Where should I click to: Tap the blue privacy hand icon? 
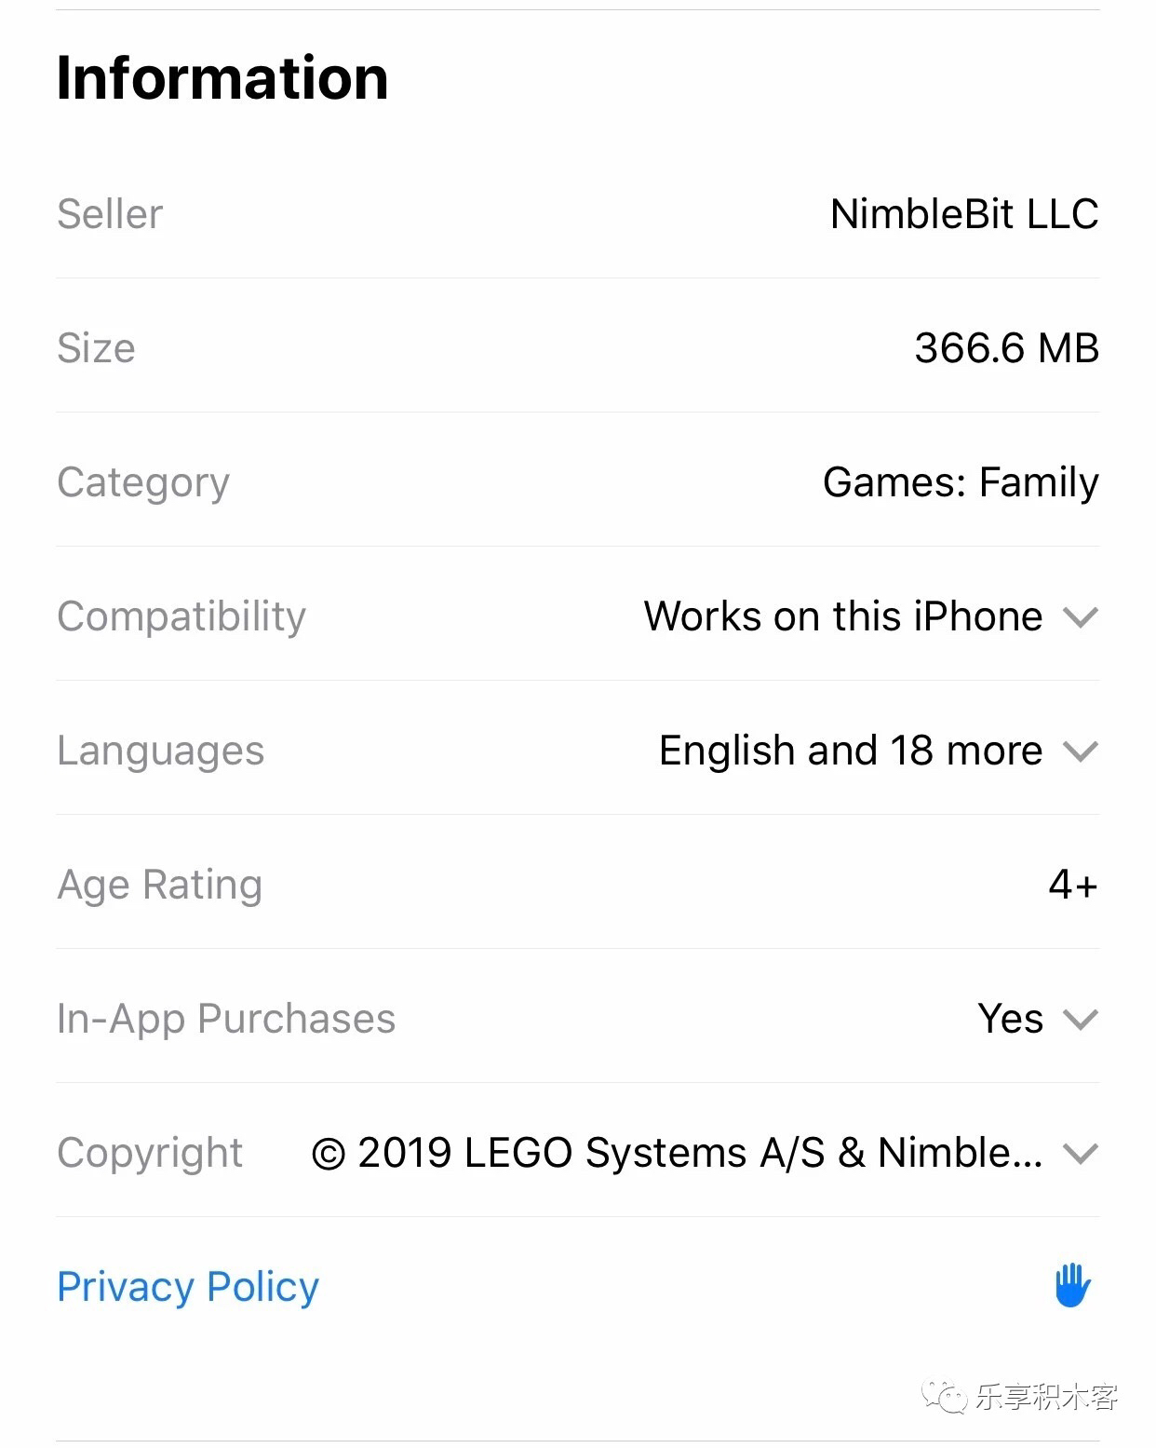[1072, 1286]
